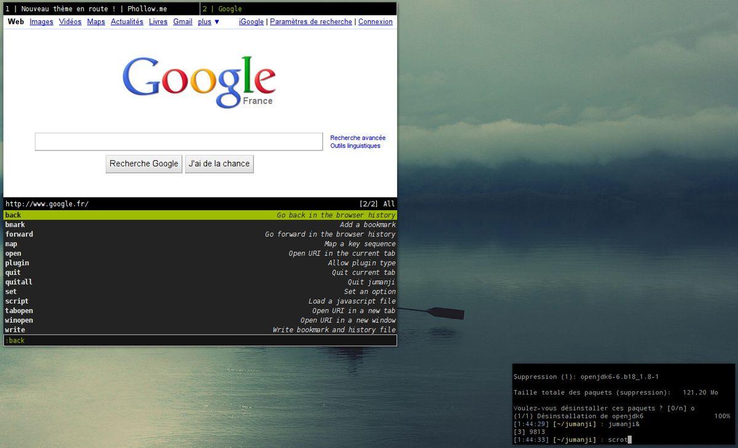Click 'Suppression (1): openjdk6' terminal line
Image resolution: width=738 pixels, height=448 pixels.
click(x=586, y=377)
